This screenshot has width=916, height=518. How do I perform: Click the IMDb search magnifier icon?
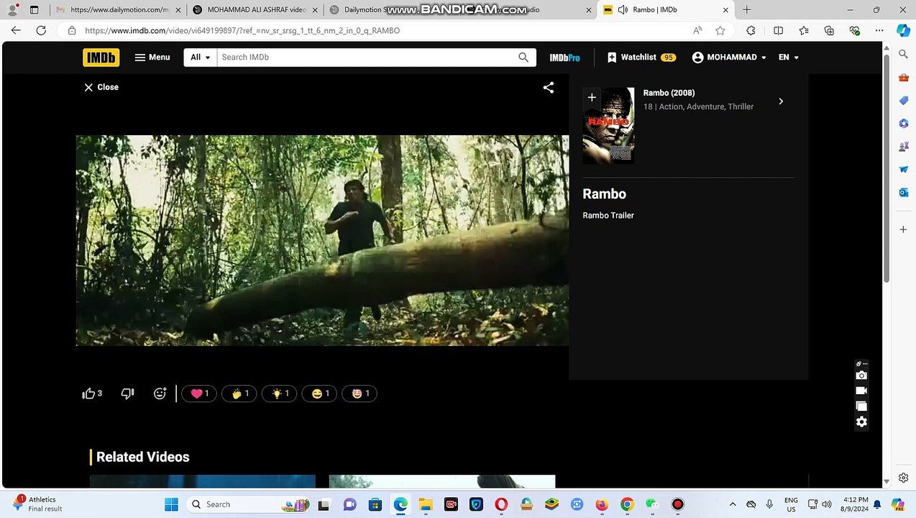(523, 58)
